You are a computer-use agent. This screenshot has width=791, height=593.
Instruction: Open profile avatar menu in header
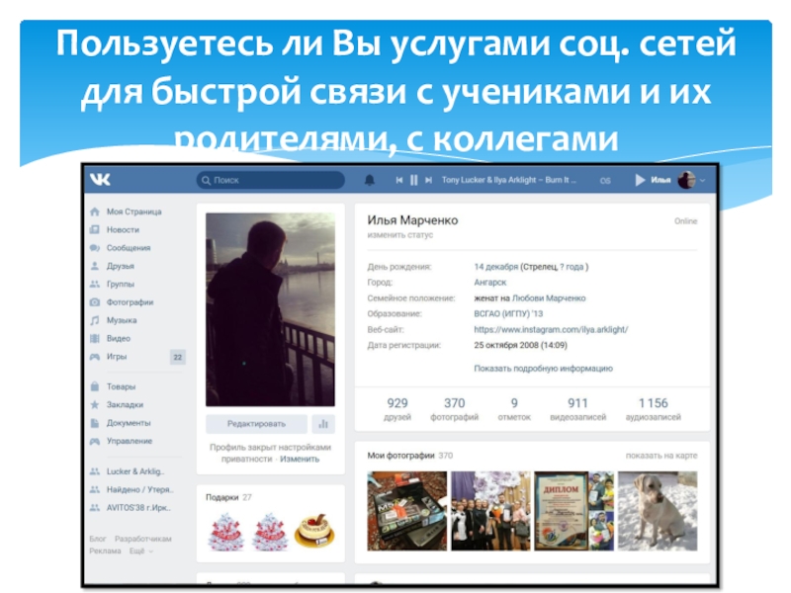[686, 180]
